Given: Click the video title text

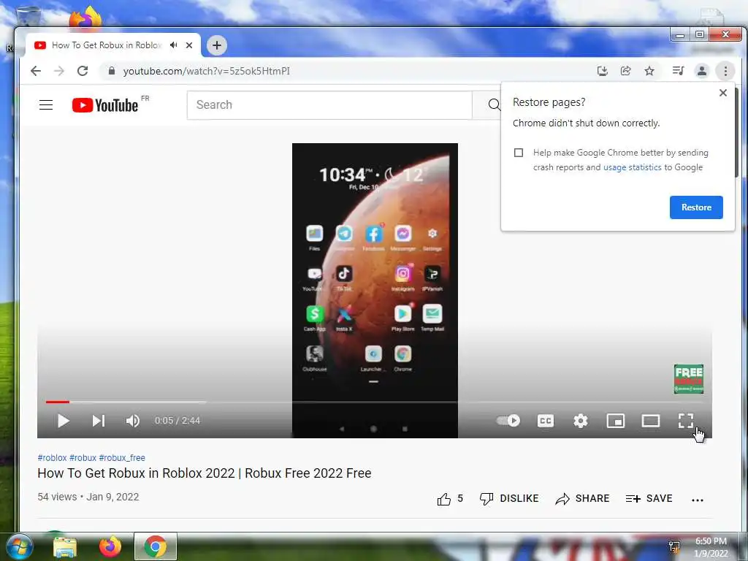Looking at the screenshot, I should (x=205, y=473).
